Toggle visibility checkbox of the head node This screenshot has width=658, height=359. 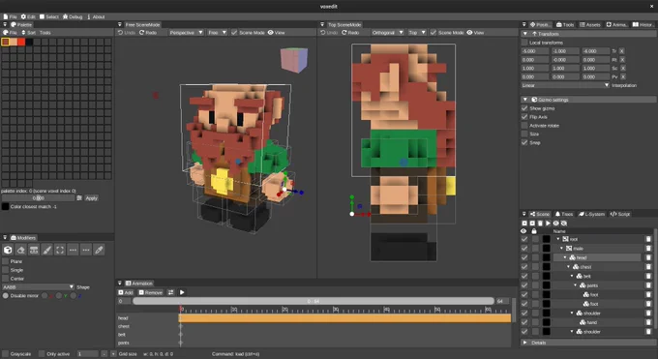pos(524,257)
